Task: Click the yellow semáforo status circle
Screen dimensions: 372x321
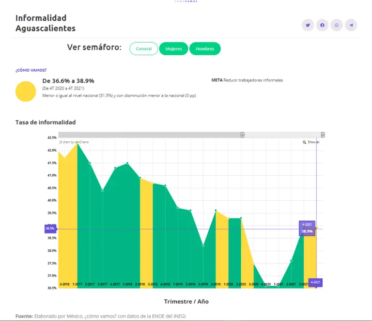Action: (x=26, y=92)
